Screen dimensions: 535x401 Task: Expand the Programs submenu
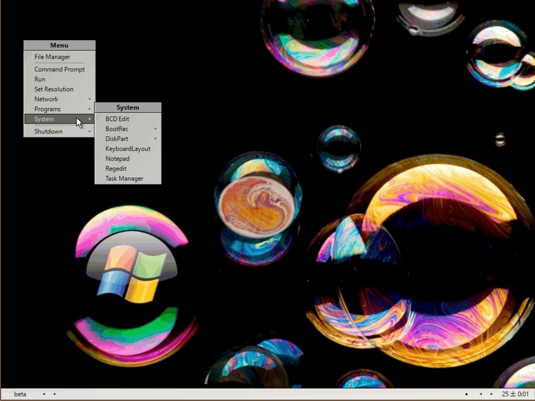tap(48, 109)
